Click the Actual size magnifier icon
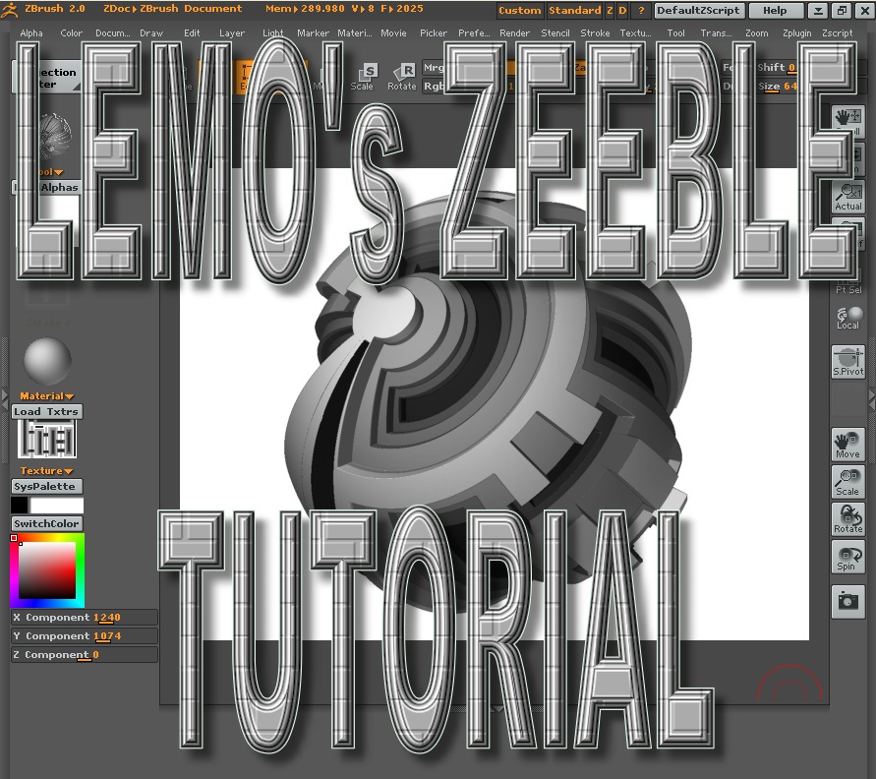The image size is (876, 779). tap(848, 197)
